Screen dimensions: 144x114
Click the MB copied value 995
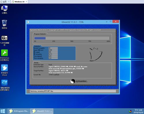tap(53, 52)
